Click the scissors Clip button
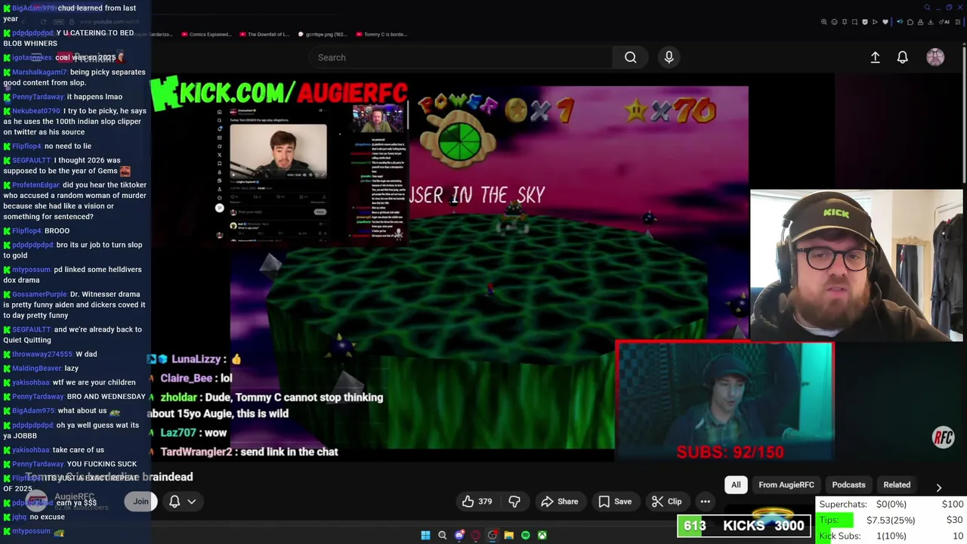Screen dimensions: 967x544 [666, 502]
